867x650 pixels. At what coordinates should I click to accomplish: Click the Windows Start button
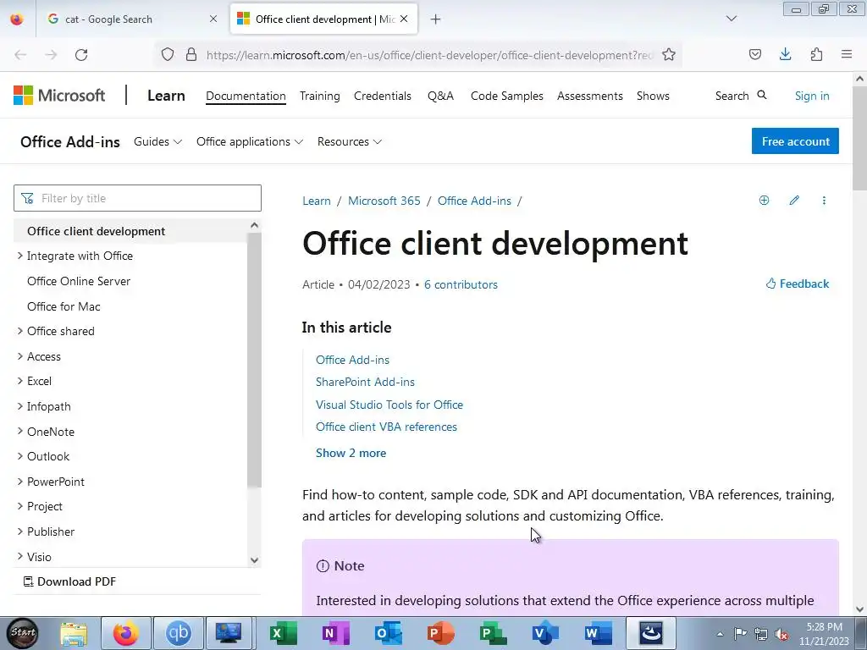coord(23,633)
